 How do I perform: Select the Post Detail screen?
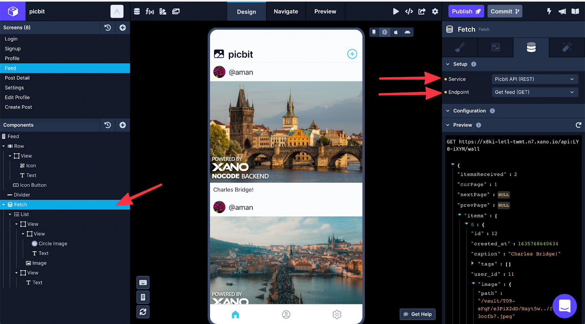[17, 78]
